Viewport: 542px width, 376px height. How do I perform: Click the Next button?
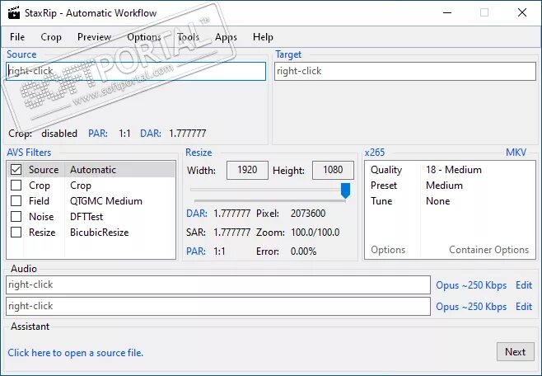516,352
